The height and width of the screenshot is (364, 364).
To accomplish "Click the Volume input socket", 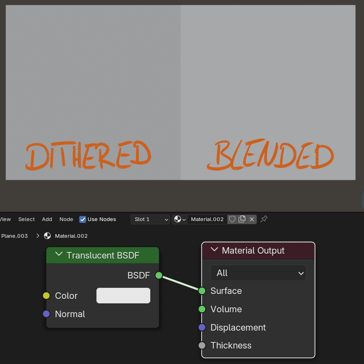I will (x=202, y=309).
